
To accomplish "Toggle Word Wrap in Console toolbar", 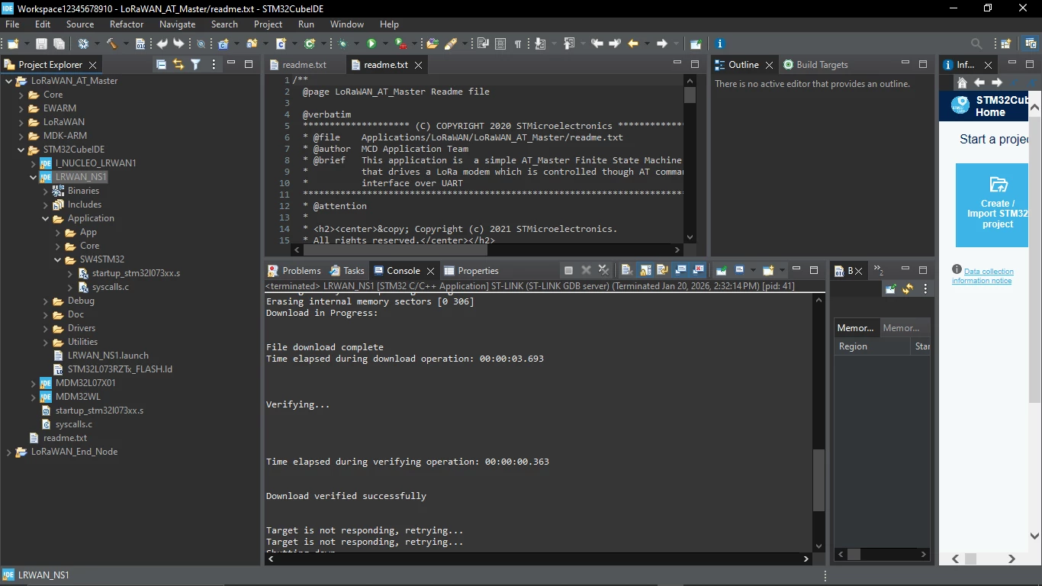I will pos(662,270).
